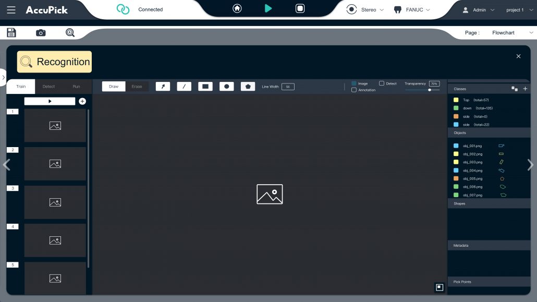Viewport: 537px width, 302px height.
Task: Select the rectangle shape tool
Action: [x=205, y=87]
